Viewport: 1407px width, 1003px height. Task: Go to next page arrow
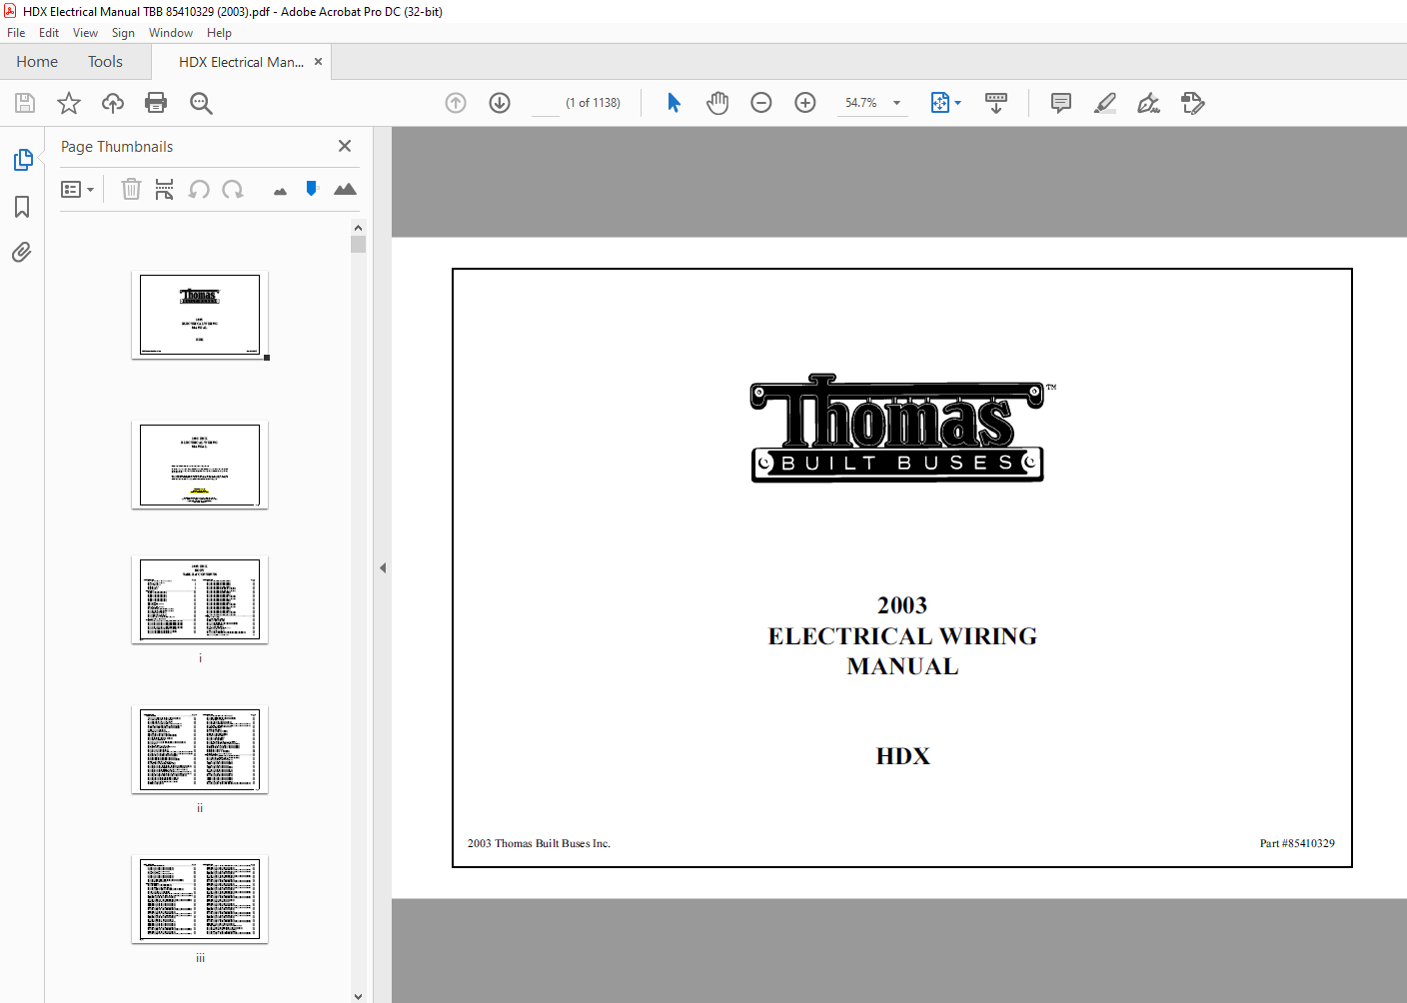pyautogui.click(x=500, y=103)
